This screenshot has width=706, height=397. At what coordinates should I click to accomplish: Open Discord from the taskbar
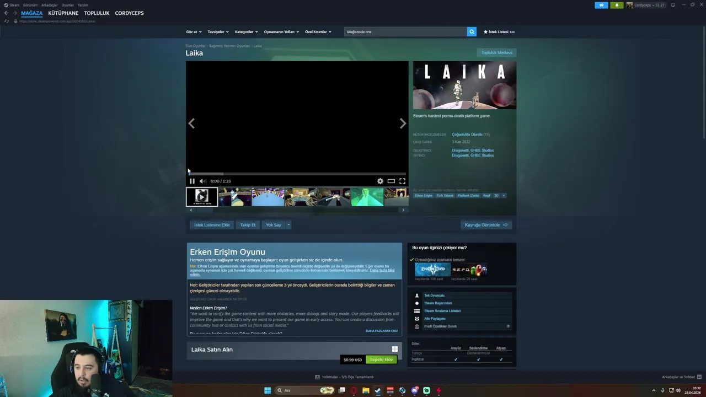tap(414, 390)
